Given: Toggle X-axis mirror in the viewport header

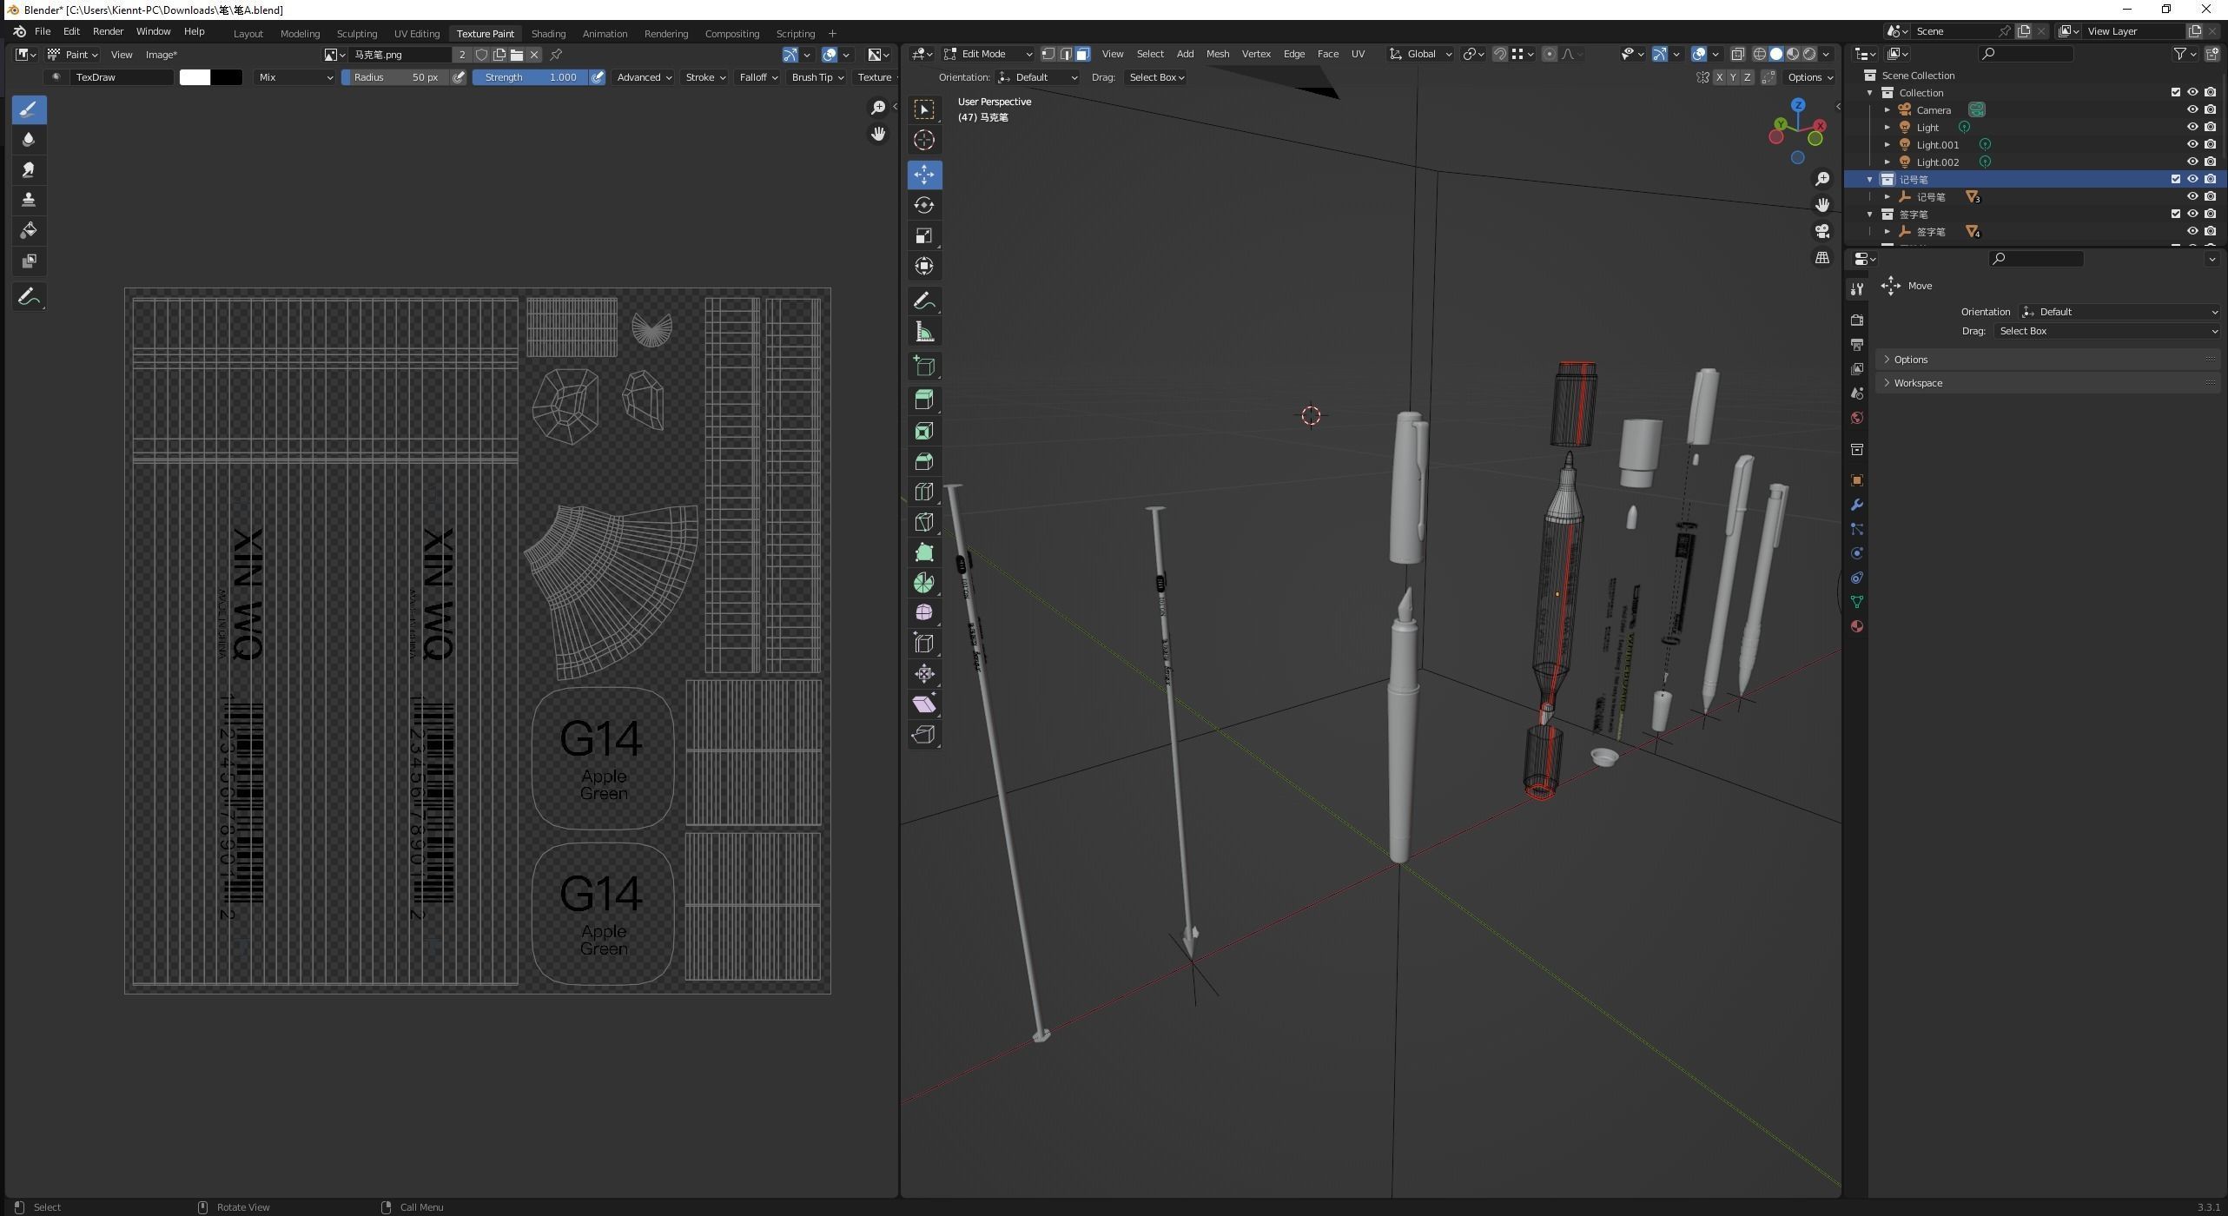Looking at the screenshot, I should click(x=1720, y=76).
